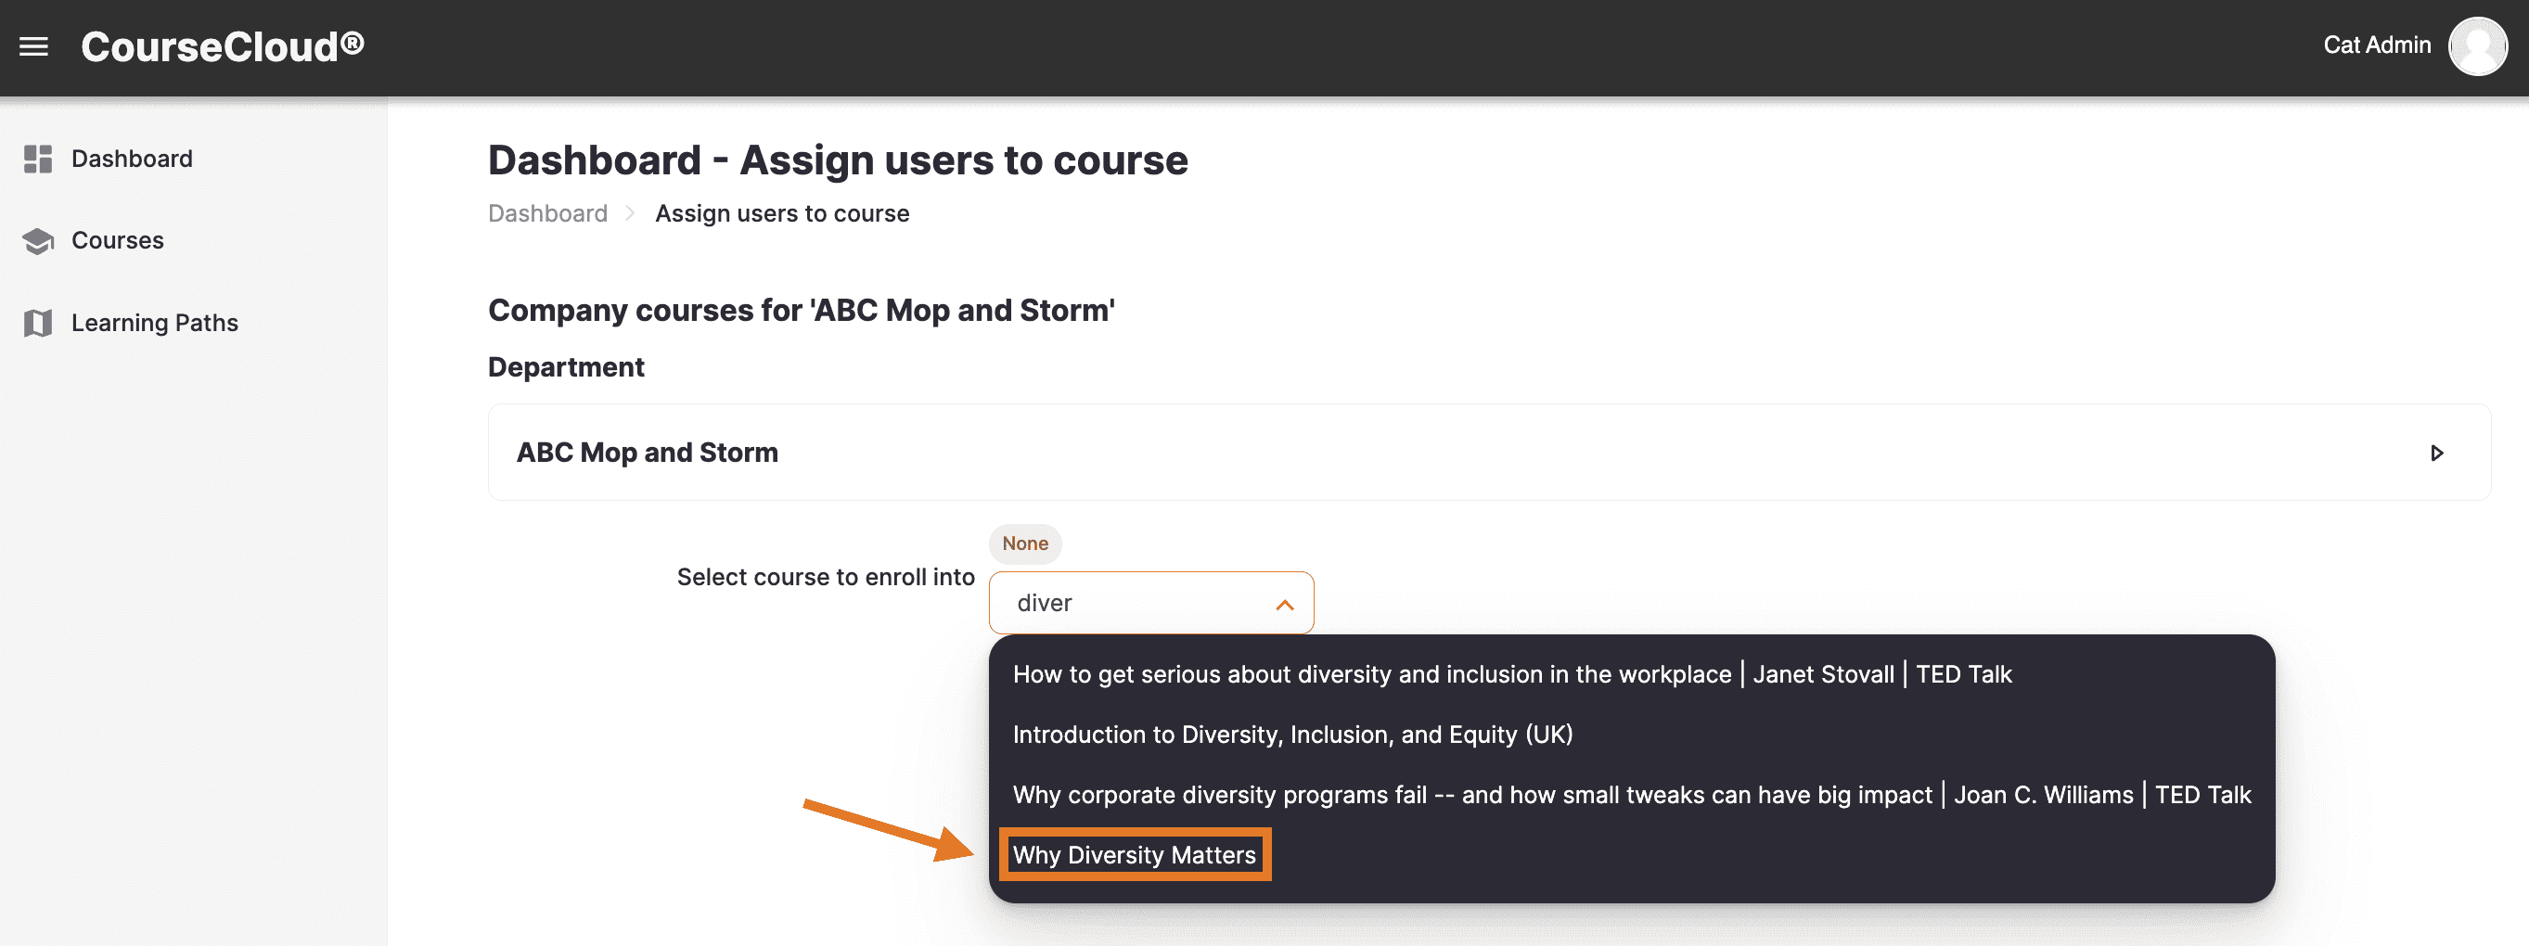Open the Courses sidebar menu item
Image resolution: width=2529 pixels, height=946 pixels.
[117, 240]
